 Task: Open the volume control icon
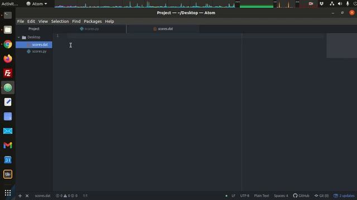(340, 4)
